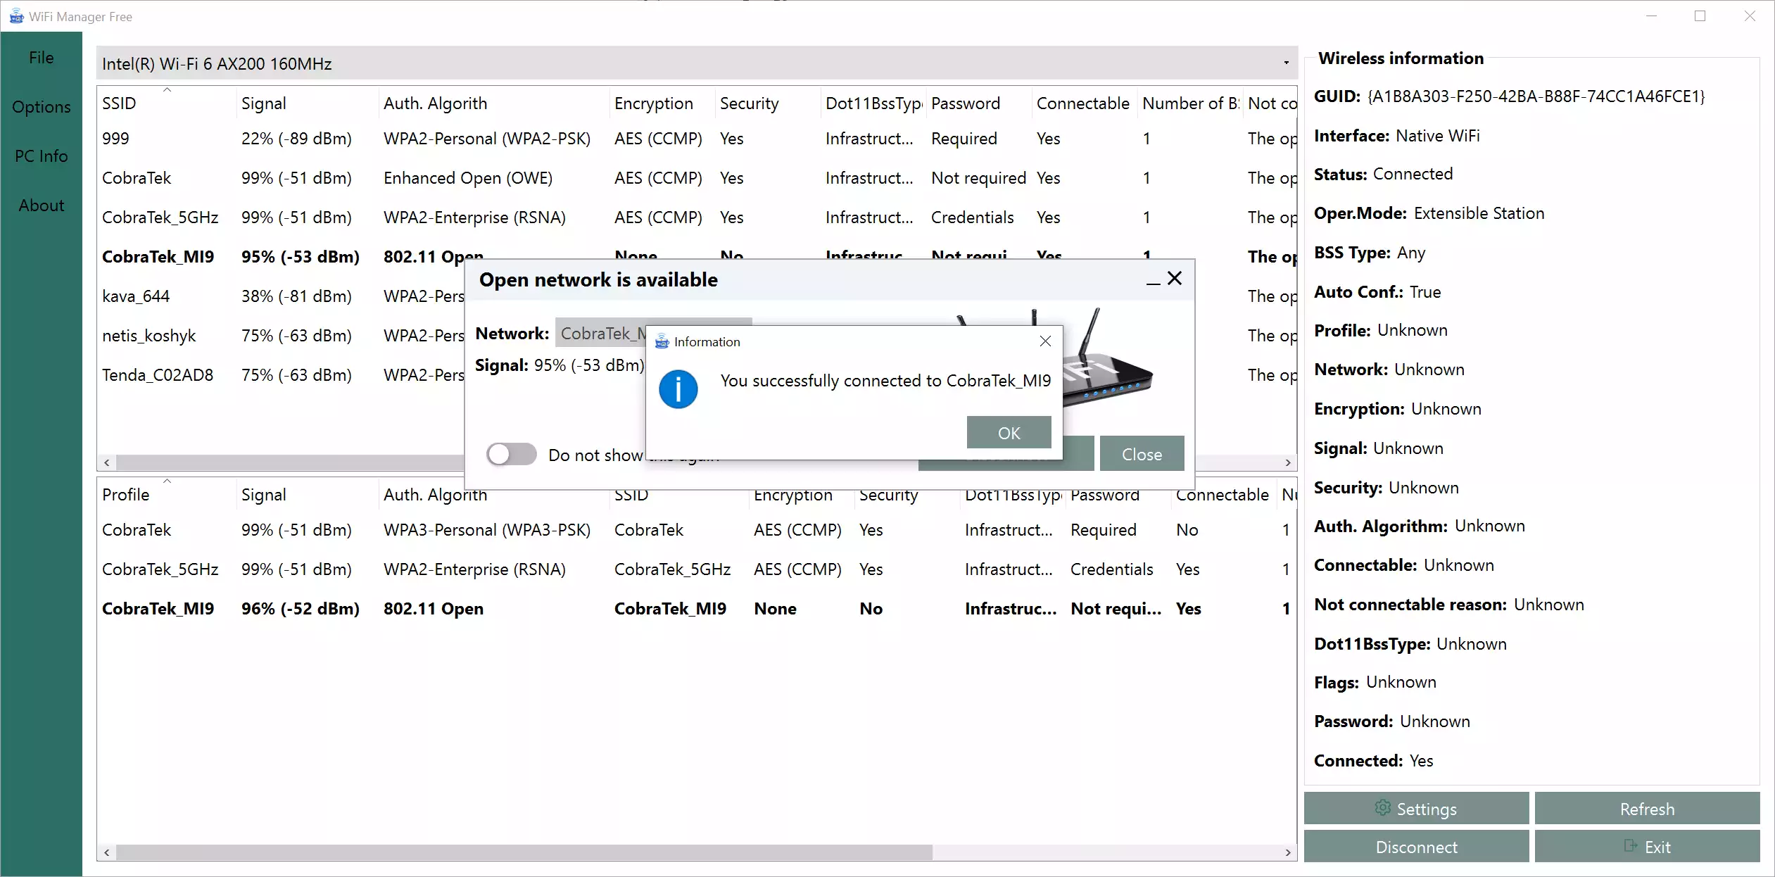The width and height of the screenshot is (1775, 877).
Task: Click 22% (-89 dBm) signal cell
Action: pos(296,139)
